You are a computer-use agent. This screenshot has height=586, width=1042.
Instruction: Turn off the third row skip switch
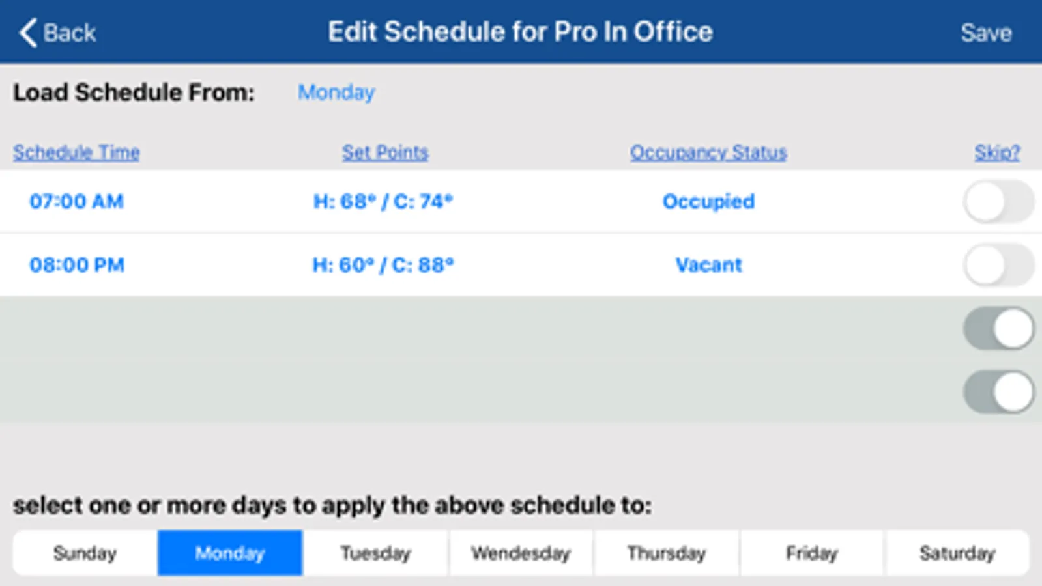click(998, 328)
